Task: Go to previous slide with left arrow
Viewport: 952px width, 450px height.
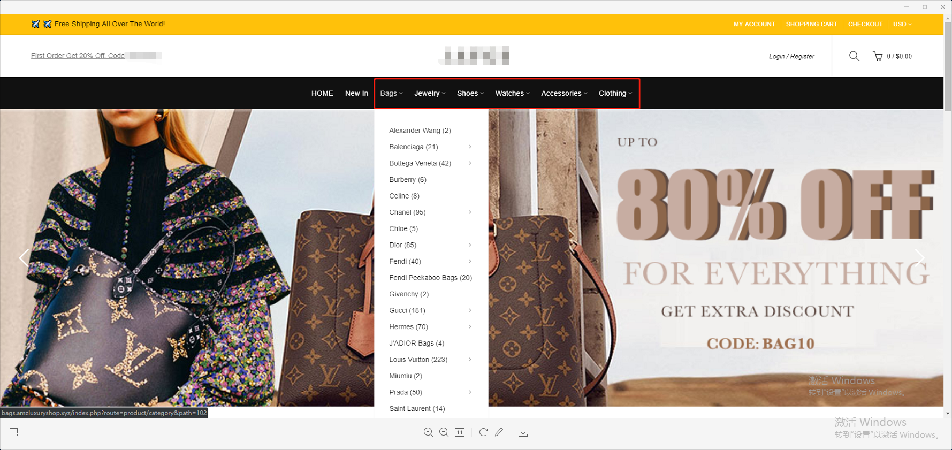Action: point(24,258)
